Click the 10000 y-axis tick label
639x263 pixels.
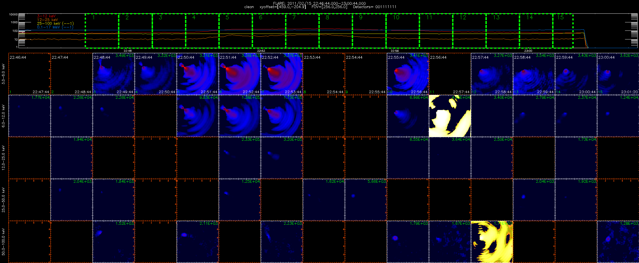(x=13, y=14)
